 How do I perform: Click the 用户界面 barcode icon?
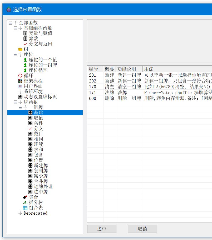point(20,86)
